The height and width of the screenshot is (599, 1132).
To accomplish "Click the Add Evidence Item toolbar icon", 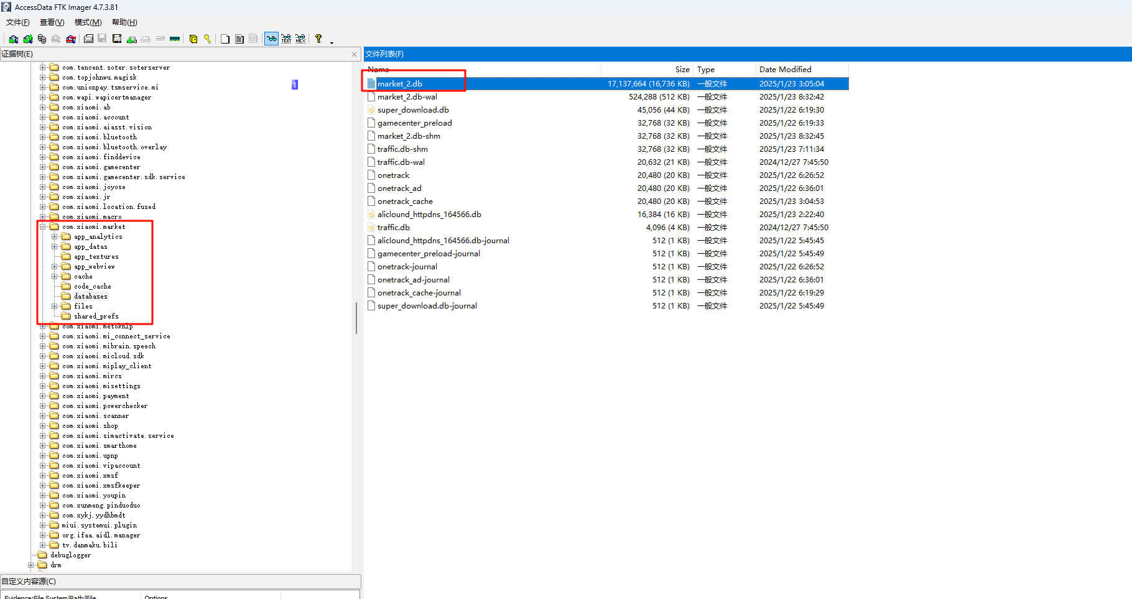I will [x=13, y=39].
